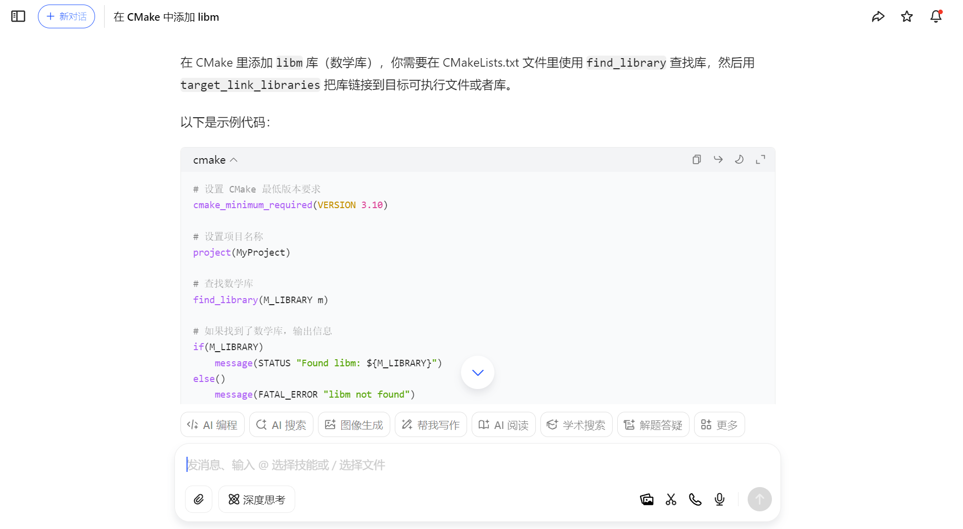This screenshot has height=529, width=963.
Task: Toggle word wrap arrow in code header
Action: (718, 160)
